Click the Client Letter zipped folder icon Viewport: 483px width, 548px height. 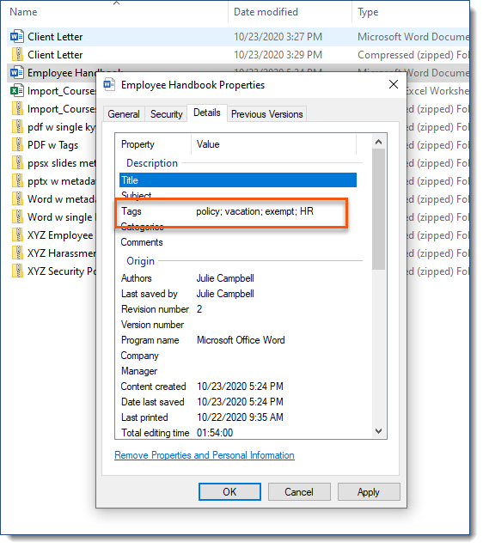tap(17, 54)
